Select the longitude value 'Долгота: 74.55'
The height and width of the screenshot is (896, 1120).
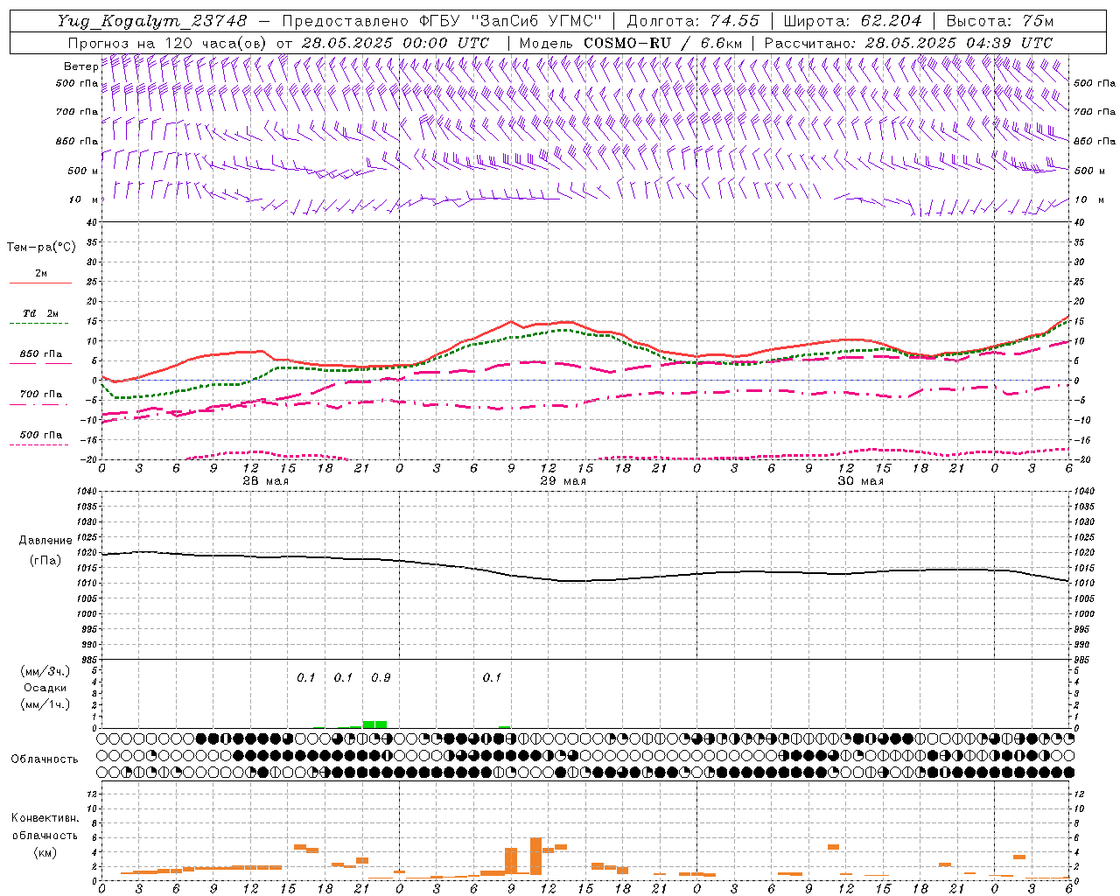click(x=693, y=21)
